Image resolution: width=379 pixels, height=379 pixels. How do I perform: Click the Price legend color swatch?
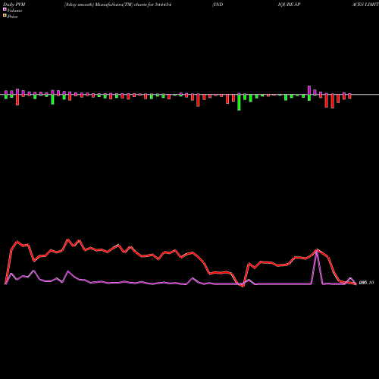pyautogui.click(x=5, y=16)
